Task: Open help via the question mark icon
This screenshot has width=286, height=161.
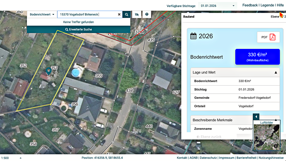Action: (x=147, y=14)
